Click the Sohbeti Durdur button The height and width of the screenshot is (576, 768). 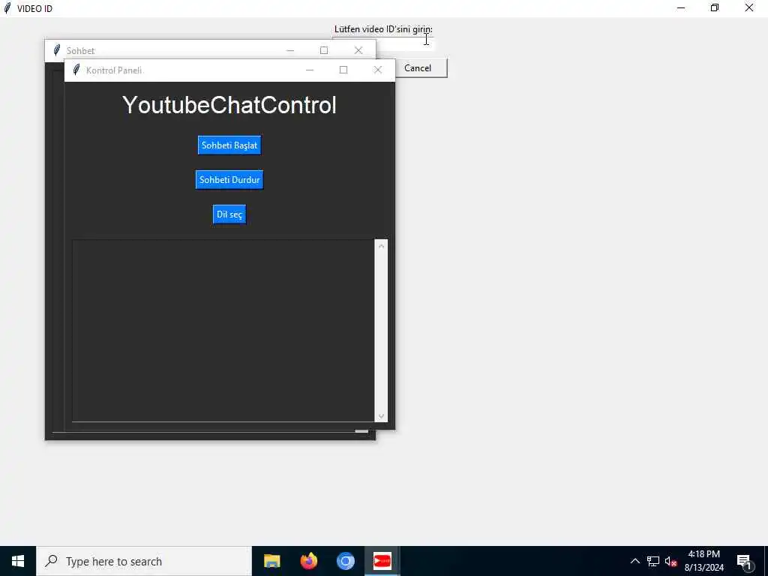coord(229,180)
